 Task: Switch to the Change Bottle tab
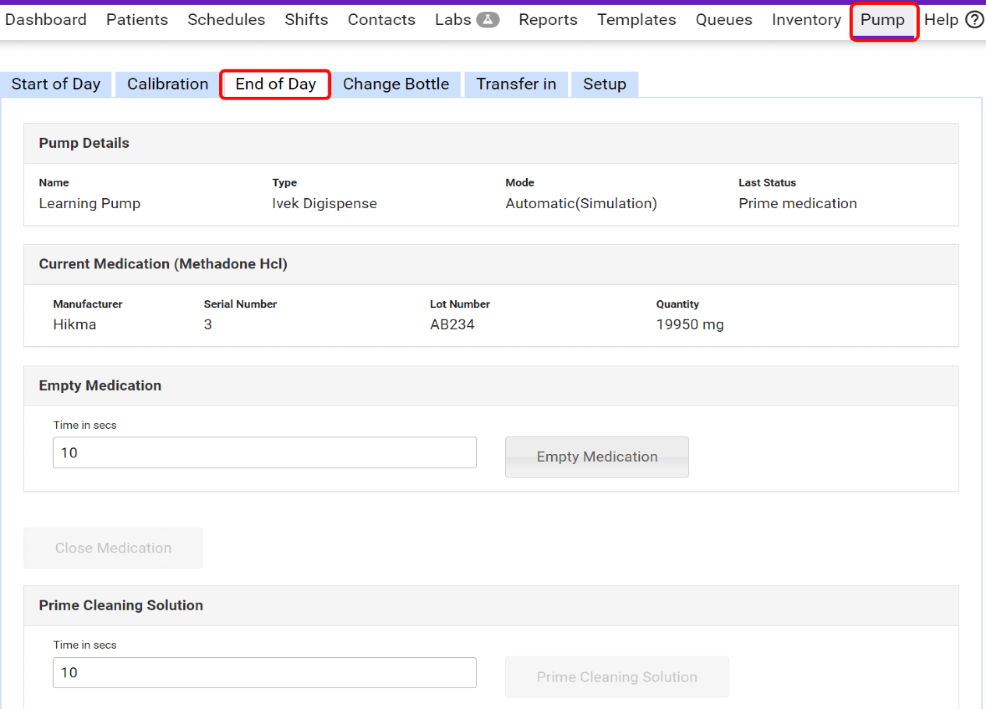(396, 84)
